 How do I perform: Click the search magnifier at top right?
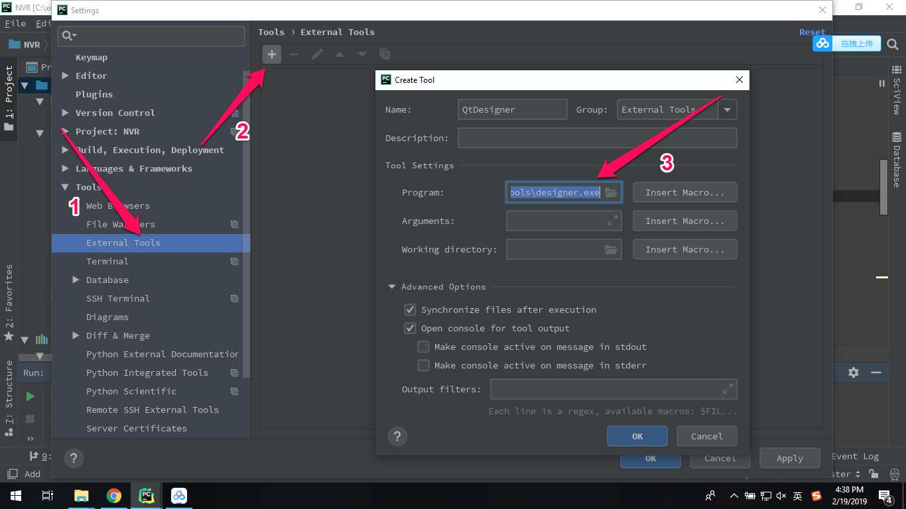pyautogui.click(x=892, y=45)
